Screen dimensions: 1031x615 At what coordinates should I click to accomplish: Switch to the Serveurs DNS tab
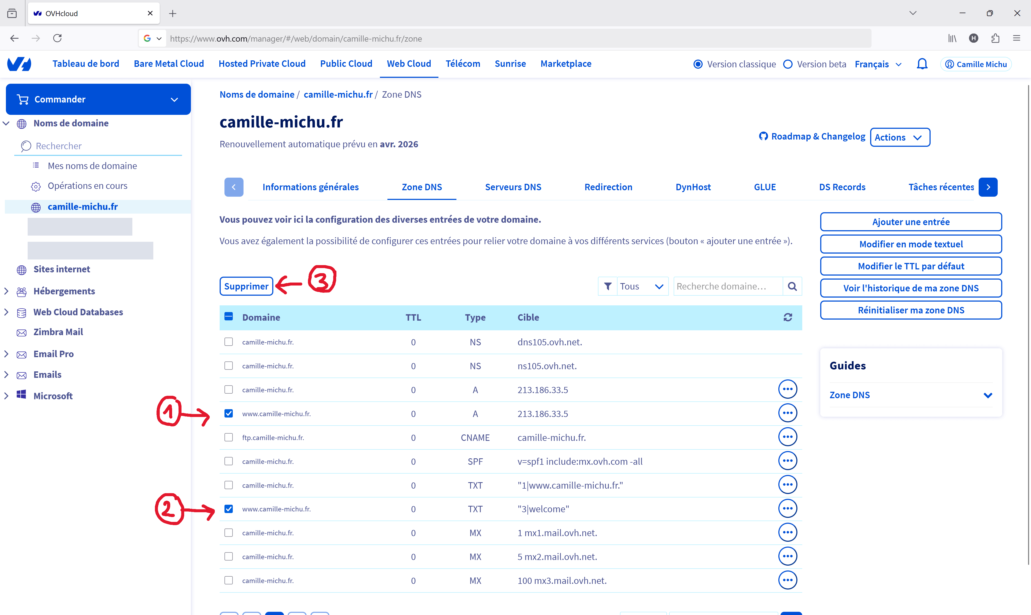click(x=513, y=187)
